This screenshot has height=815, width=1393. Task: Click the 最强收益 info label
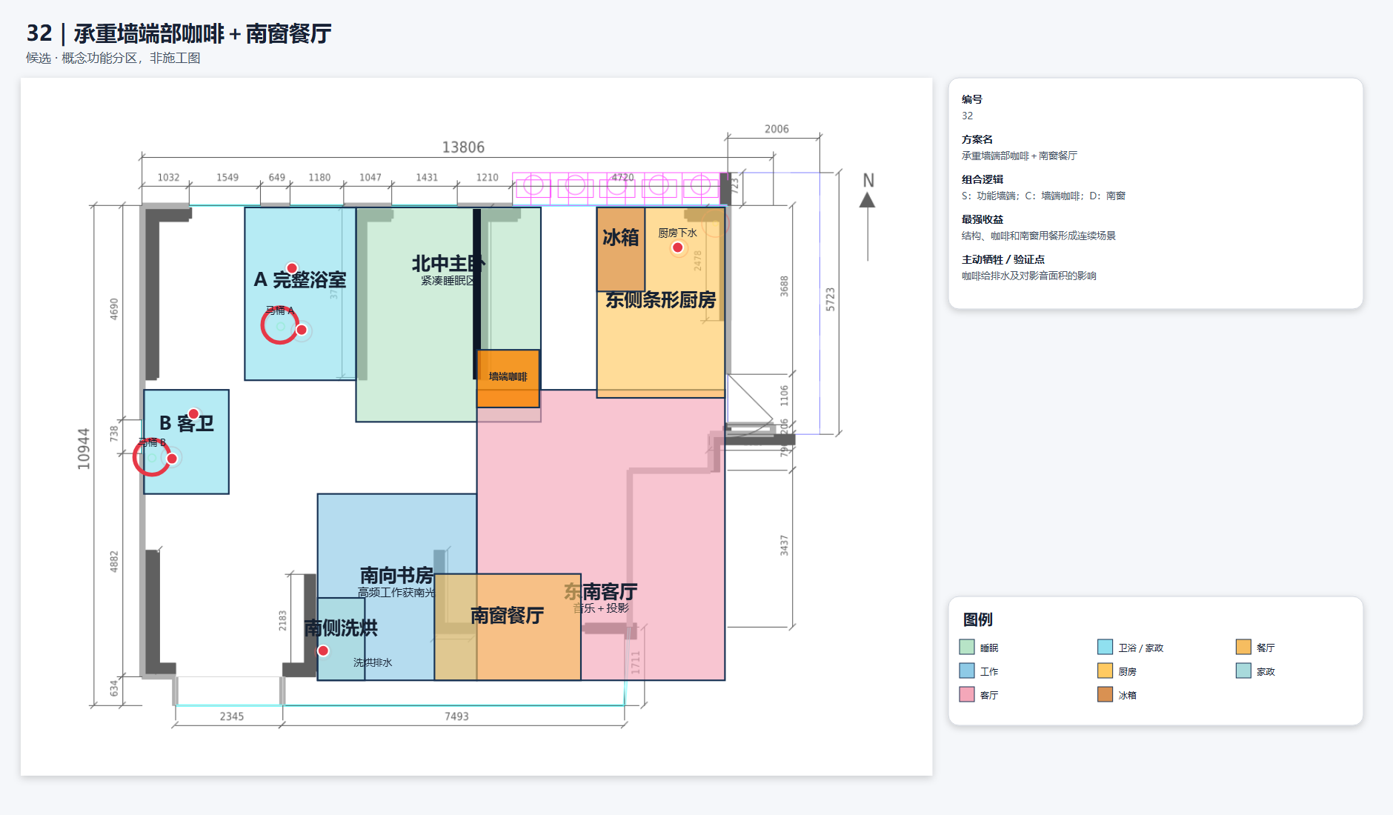coord(983,219)
